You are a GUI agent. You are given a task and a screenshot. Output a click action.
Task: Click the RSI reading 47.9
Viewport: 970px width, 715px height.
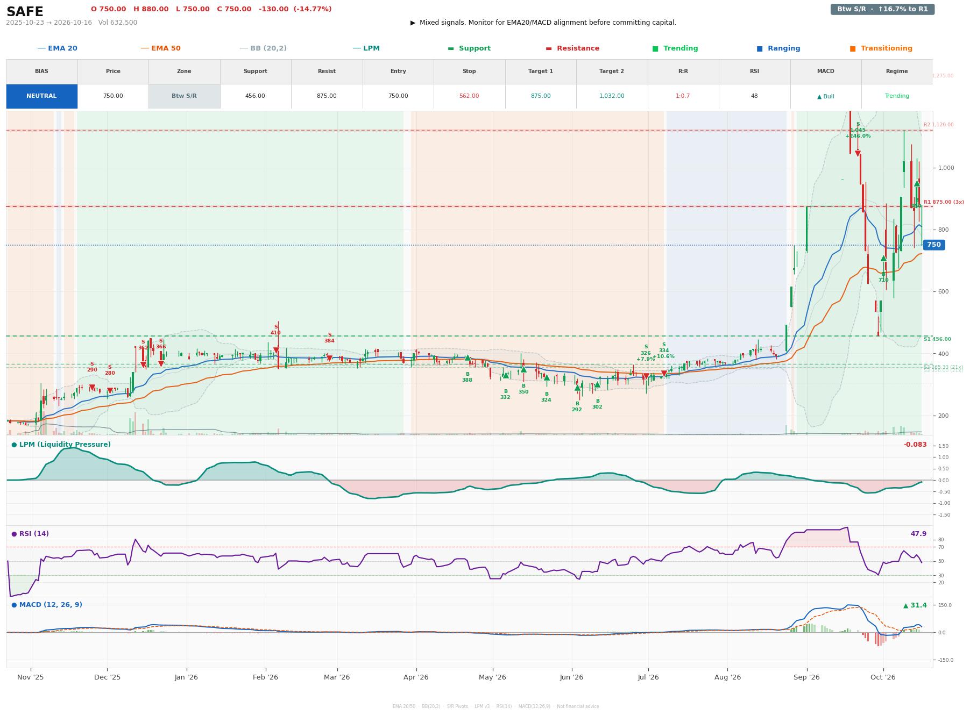point(918,534)
